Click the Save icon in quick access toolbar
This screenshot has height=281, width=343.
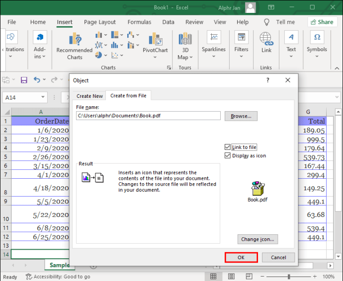click(x=23, y=80)
